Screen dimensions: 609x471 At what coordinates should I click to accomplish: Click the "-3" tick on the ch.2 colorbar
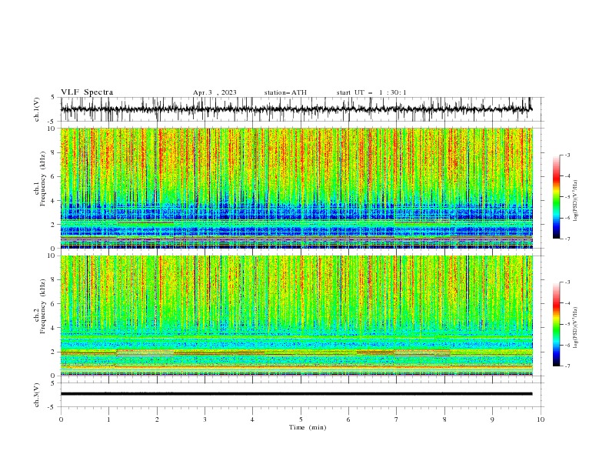click(x=567, y=282)
